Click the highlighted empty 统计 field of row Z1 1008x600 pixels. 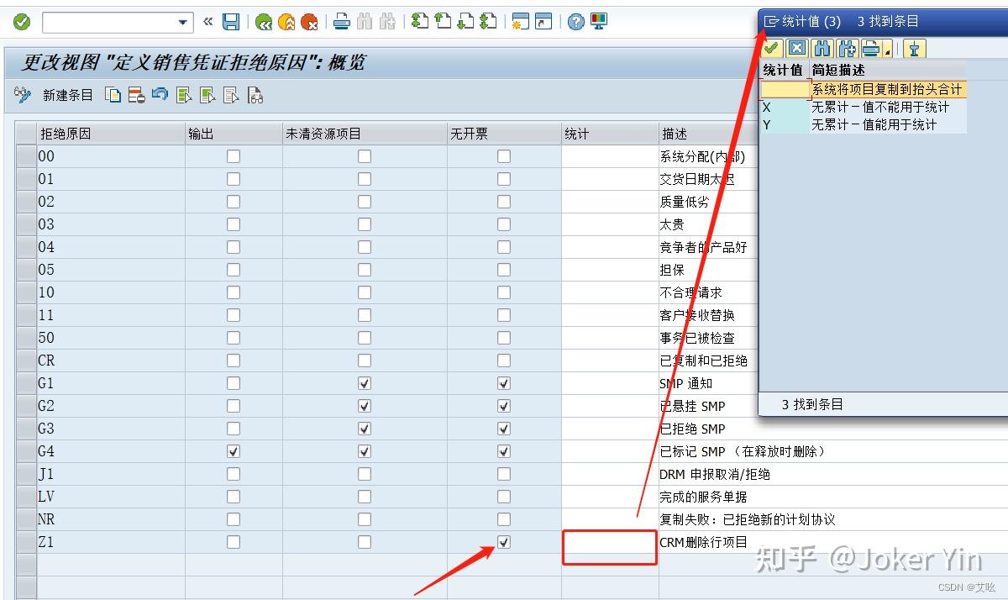point(609,546)
